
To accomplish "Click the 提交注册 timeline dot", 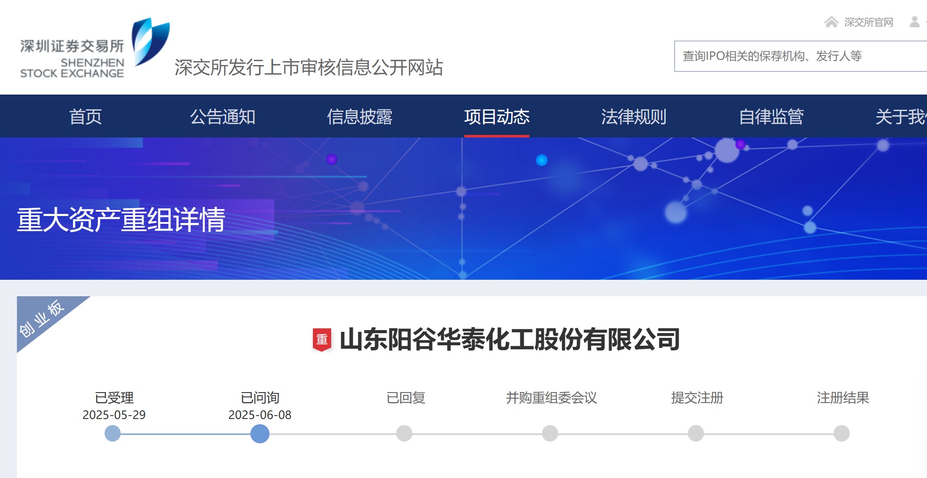I will point(696,433).
